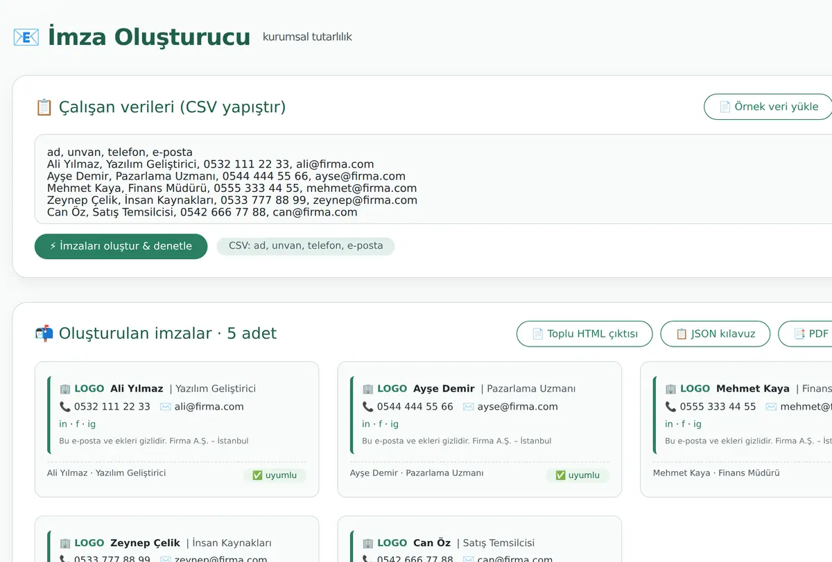The height and width of the screenshot is (562, 832).
Task: Click the Pazarlama Uzmanı title in the Ayşe Demir signature
Action: tap(532, 389)
